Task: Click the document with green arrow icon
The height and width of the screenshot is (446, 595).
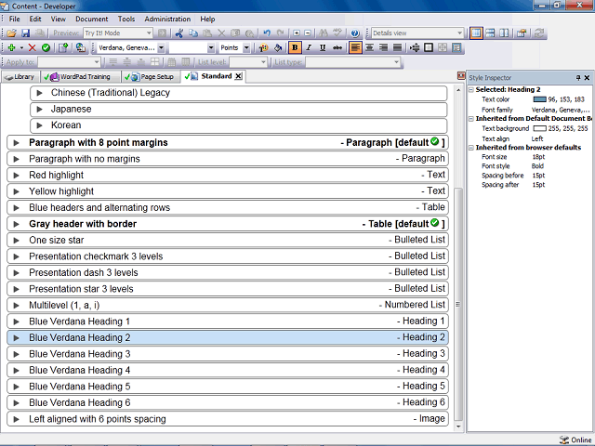Action: 63,47
